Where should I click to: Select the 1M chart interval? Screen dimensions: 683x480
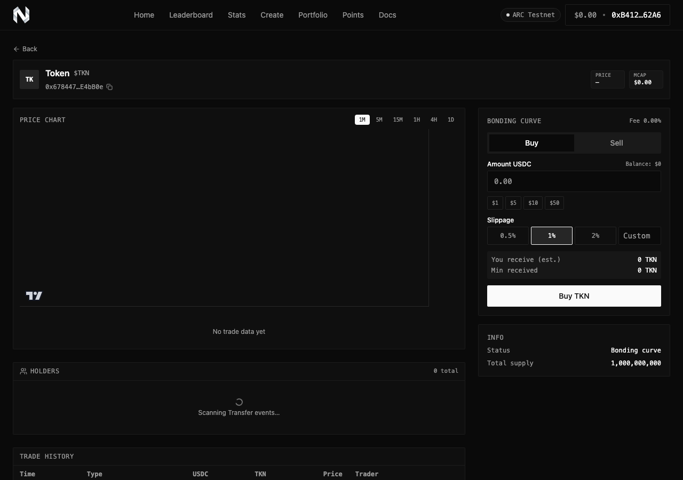(x=362, y=120)
